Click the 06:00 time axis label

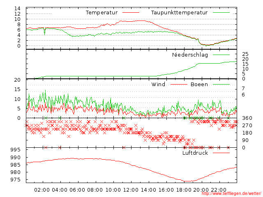77,190
